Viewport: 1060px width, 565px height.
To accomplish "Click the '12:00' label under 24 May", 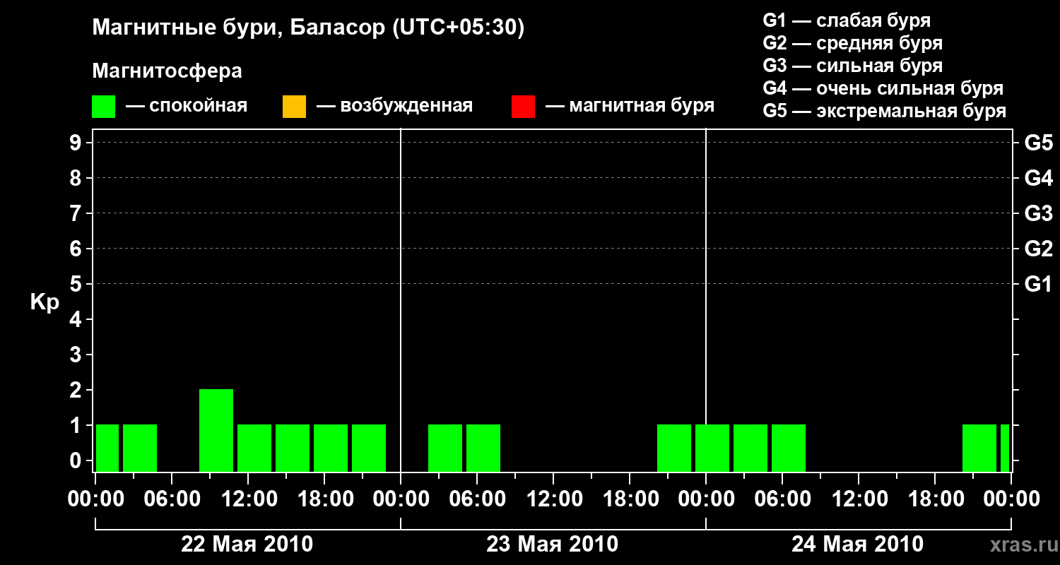I will 859,499.
